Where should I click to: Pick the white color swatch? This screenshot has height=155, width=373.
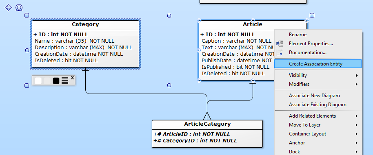tap(38, 81)
